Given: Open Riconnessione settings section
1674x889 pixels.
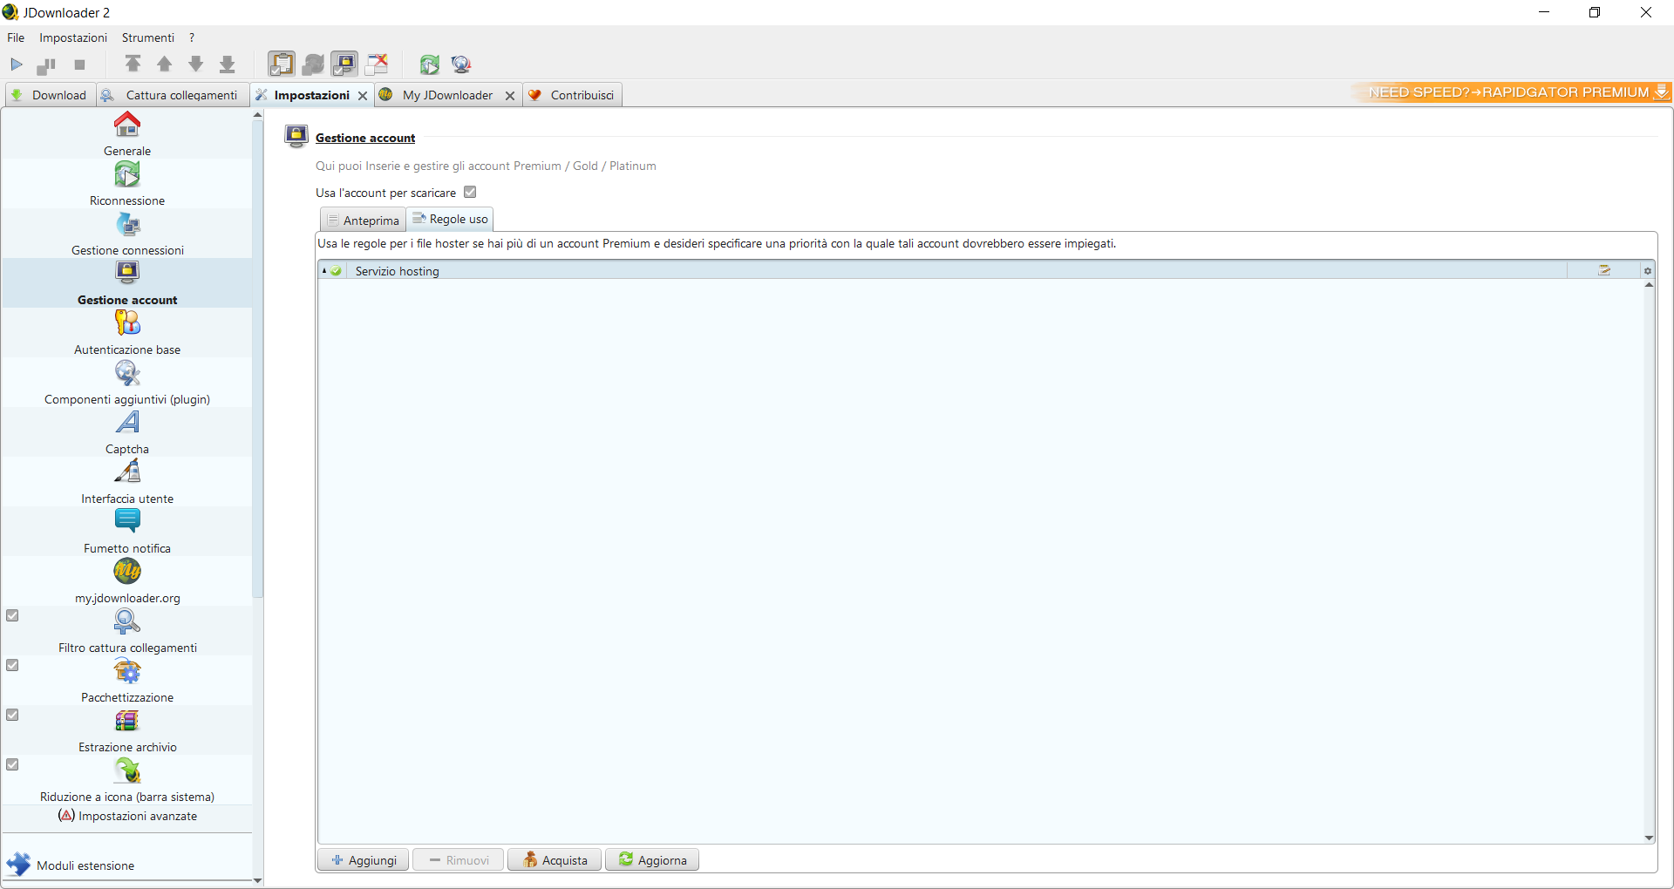Looking at the screenshot, I should [127, 184].
